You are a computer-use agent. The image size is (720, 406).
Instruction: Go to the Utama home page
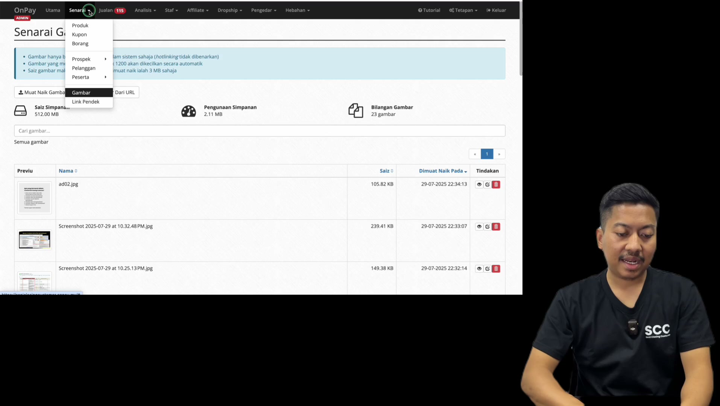click(x=53, y=10)
